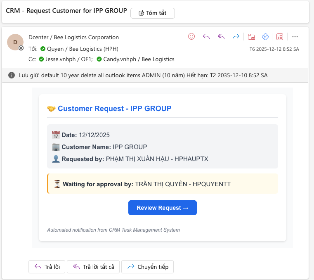Click green check status icon beside Jesse.vnhph
This screenshot has width=314, height=280.
pyautogui.click(x=41, y=59)
